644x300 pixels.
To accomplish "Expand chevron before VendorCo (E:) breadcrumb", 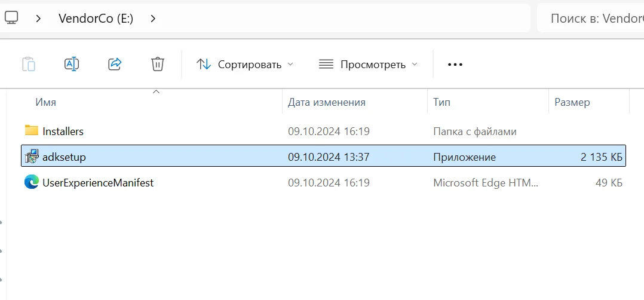I will coord(38,19).
